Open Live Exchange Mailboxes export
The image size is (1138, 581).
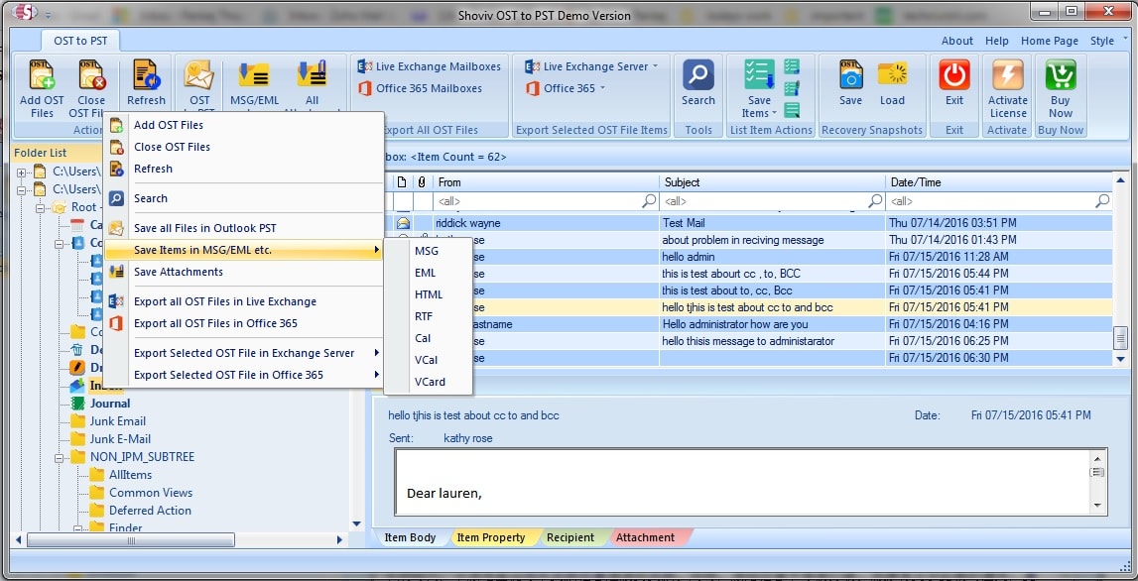coord(429,66)
